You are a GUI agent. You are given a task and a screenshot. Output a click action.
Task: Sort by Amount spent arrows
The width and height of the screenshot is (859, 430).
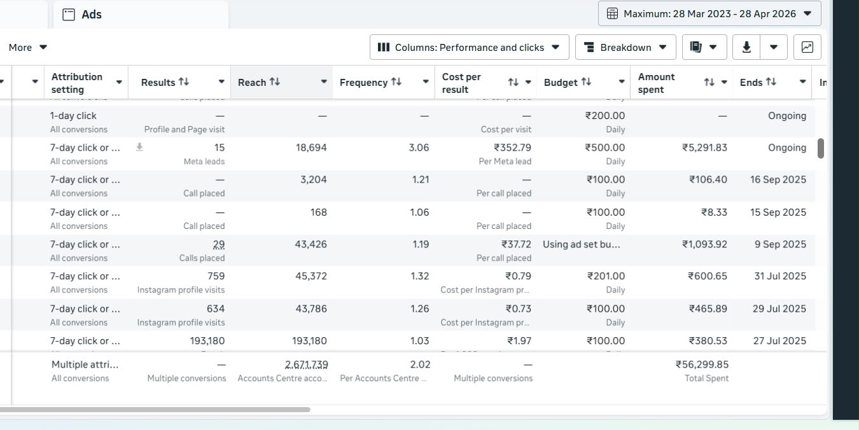pos(709,82)
